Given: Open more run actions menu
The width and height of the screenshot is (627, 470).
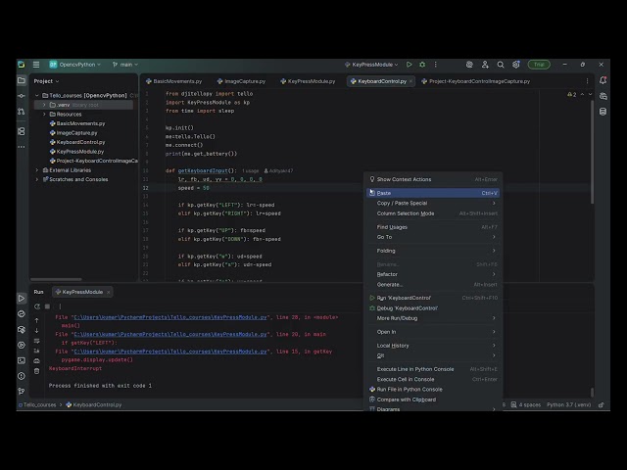Looking at the screenshot, I should (x=435, y=65).
